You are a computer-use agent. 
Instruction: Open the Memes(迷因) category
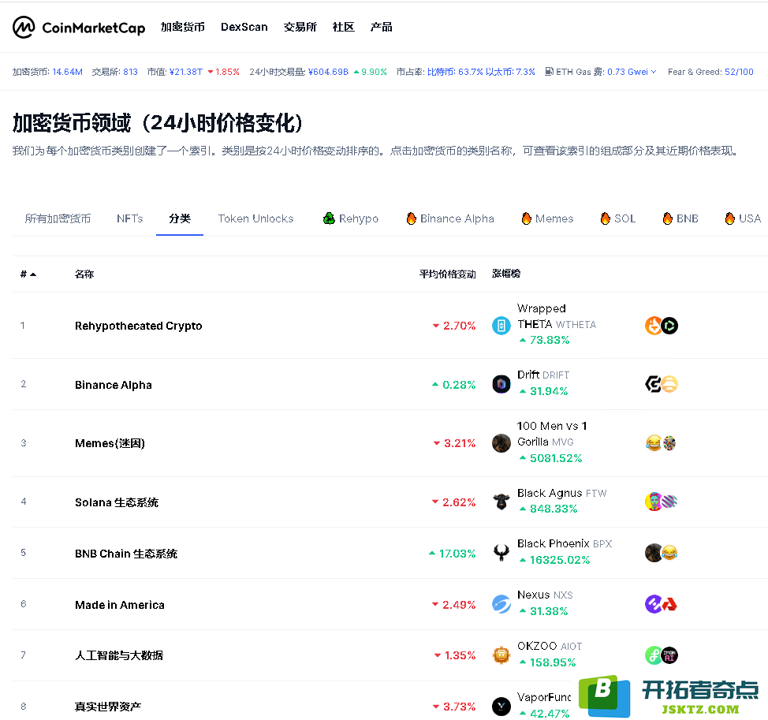110,443
